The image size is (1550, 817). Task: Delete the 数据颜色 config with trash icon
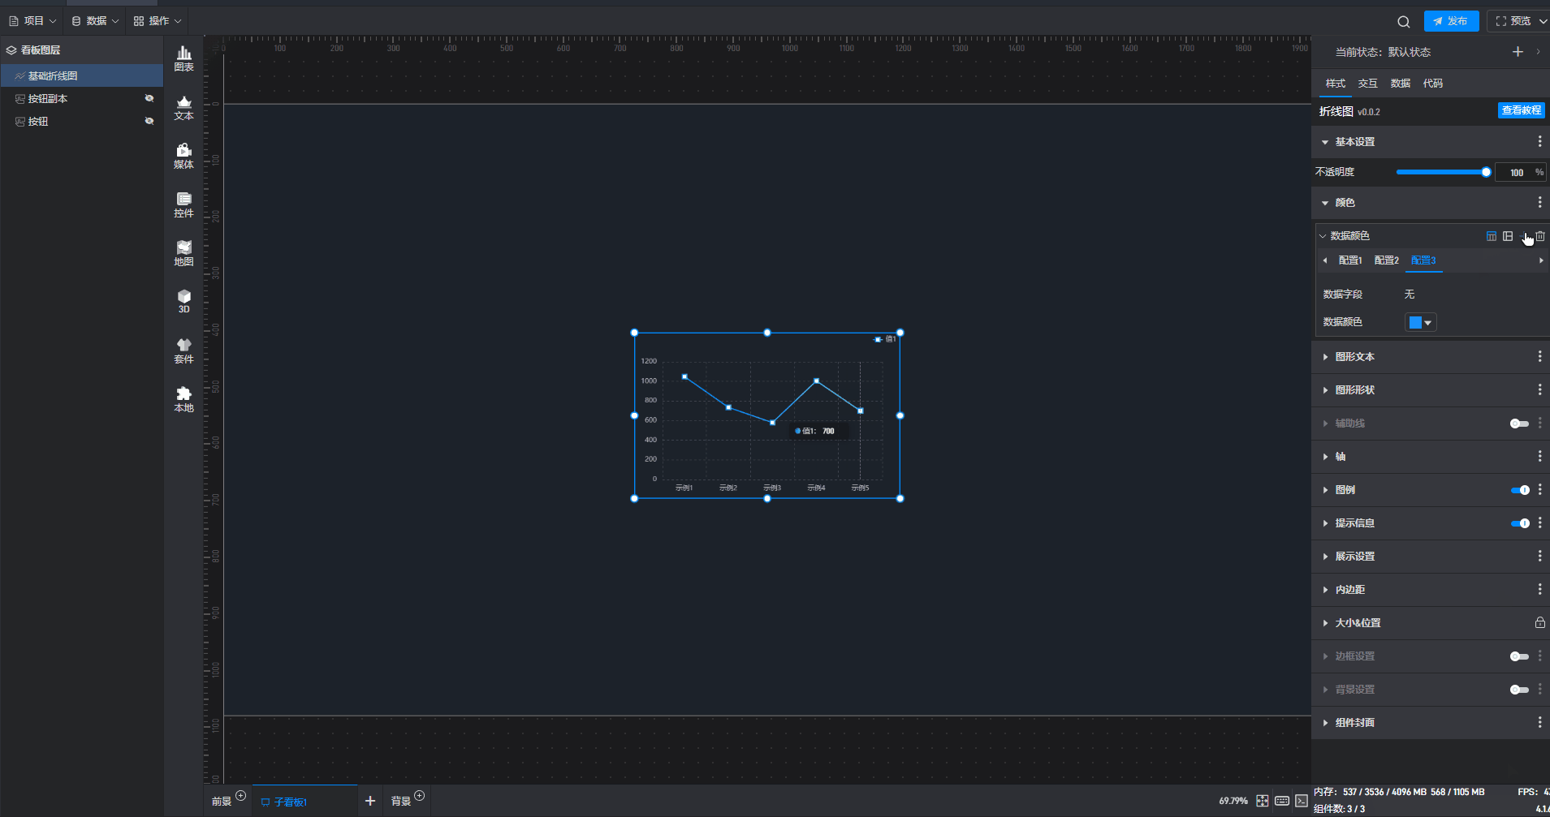coord(1540,236)
